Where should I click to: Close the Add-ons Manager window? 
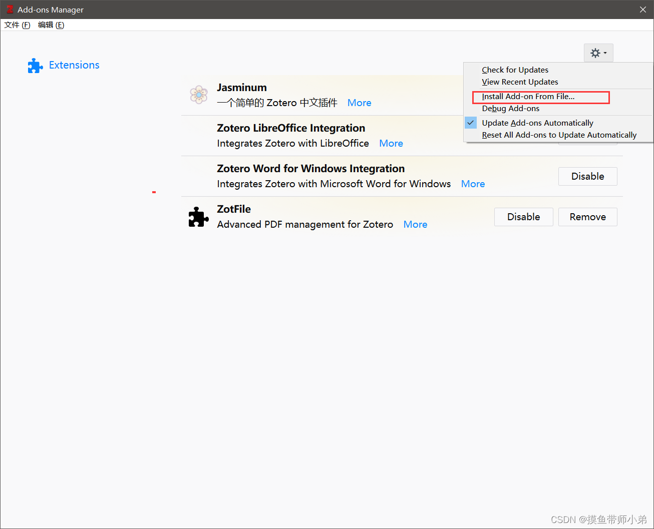tap(643, 10)
